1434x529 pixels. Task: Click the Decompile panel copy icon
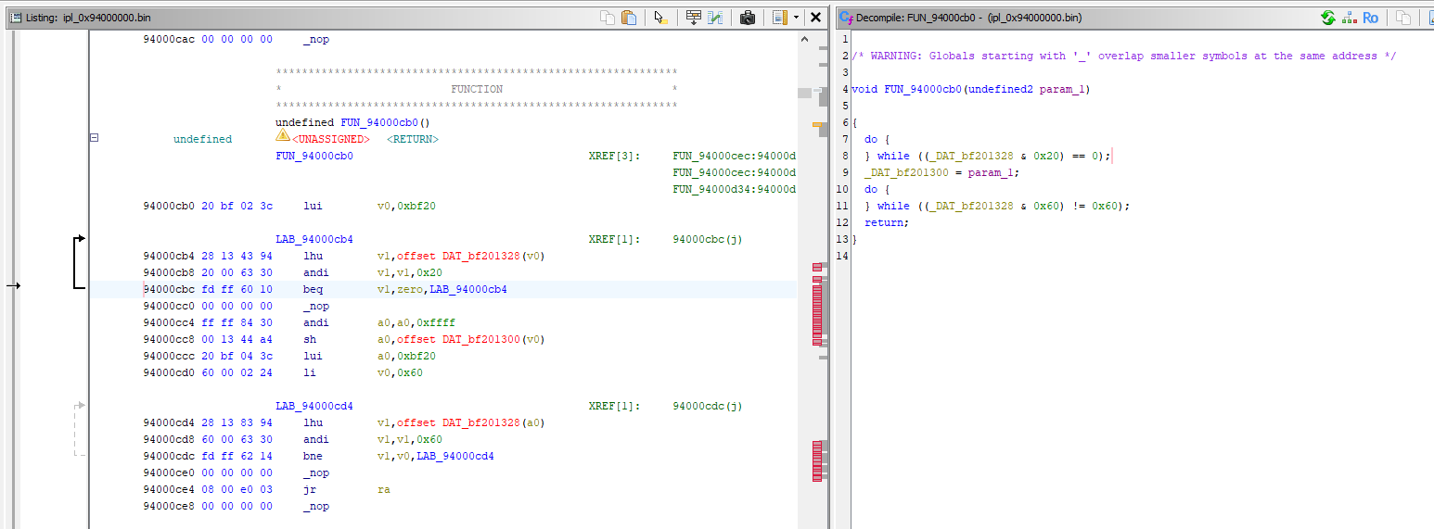pos(1404,18)
